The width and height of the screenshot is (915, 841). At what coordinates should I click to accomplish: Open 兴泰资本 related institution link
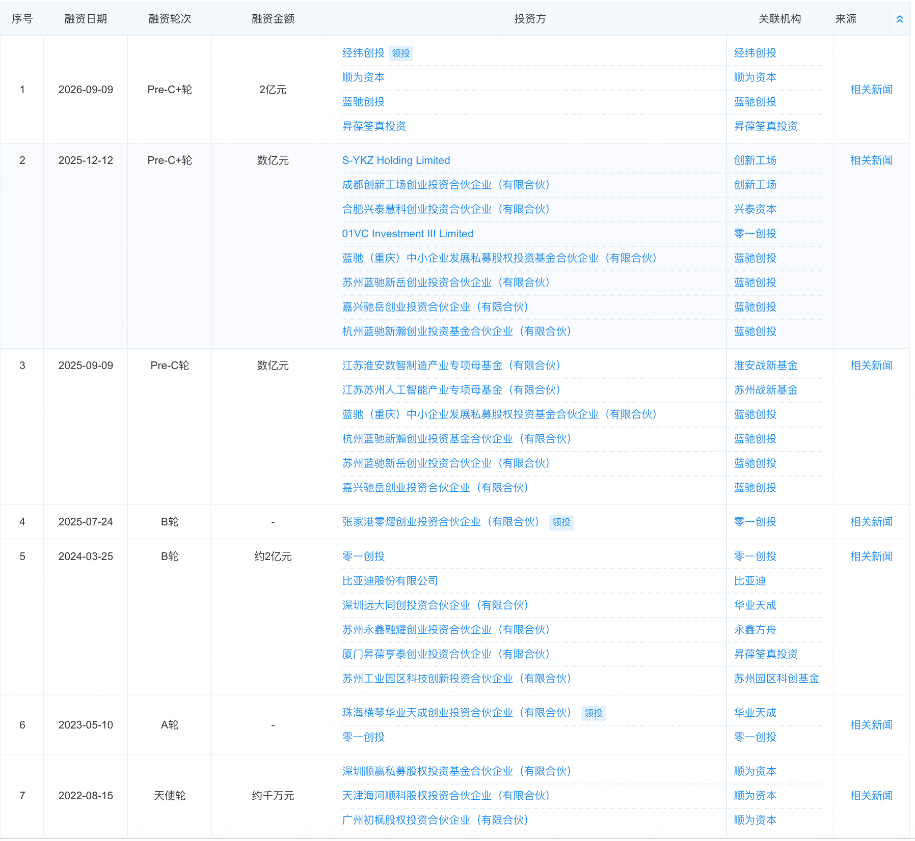[x=755, y=209]
